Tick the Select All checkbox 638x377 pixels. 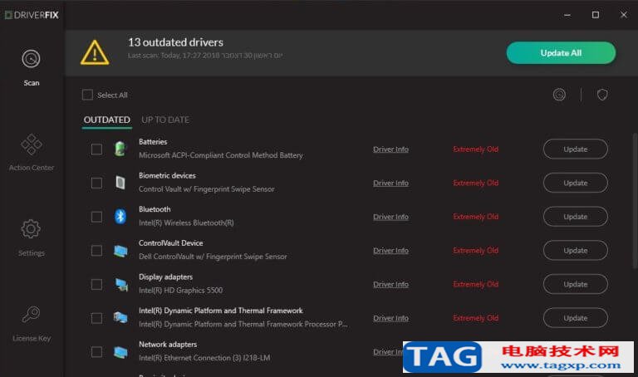[x=87, y=95]
